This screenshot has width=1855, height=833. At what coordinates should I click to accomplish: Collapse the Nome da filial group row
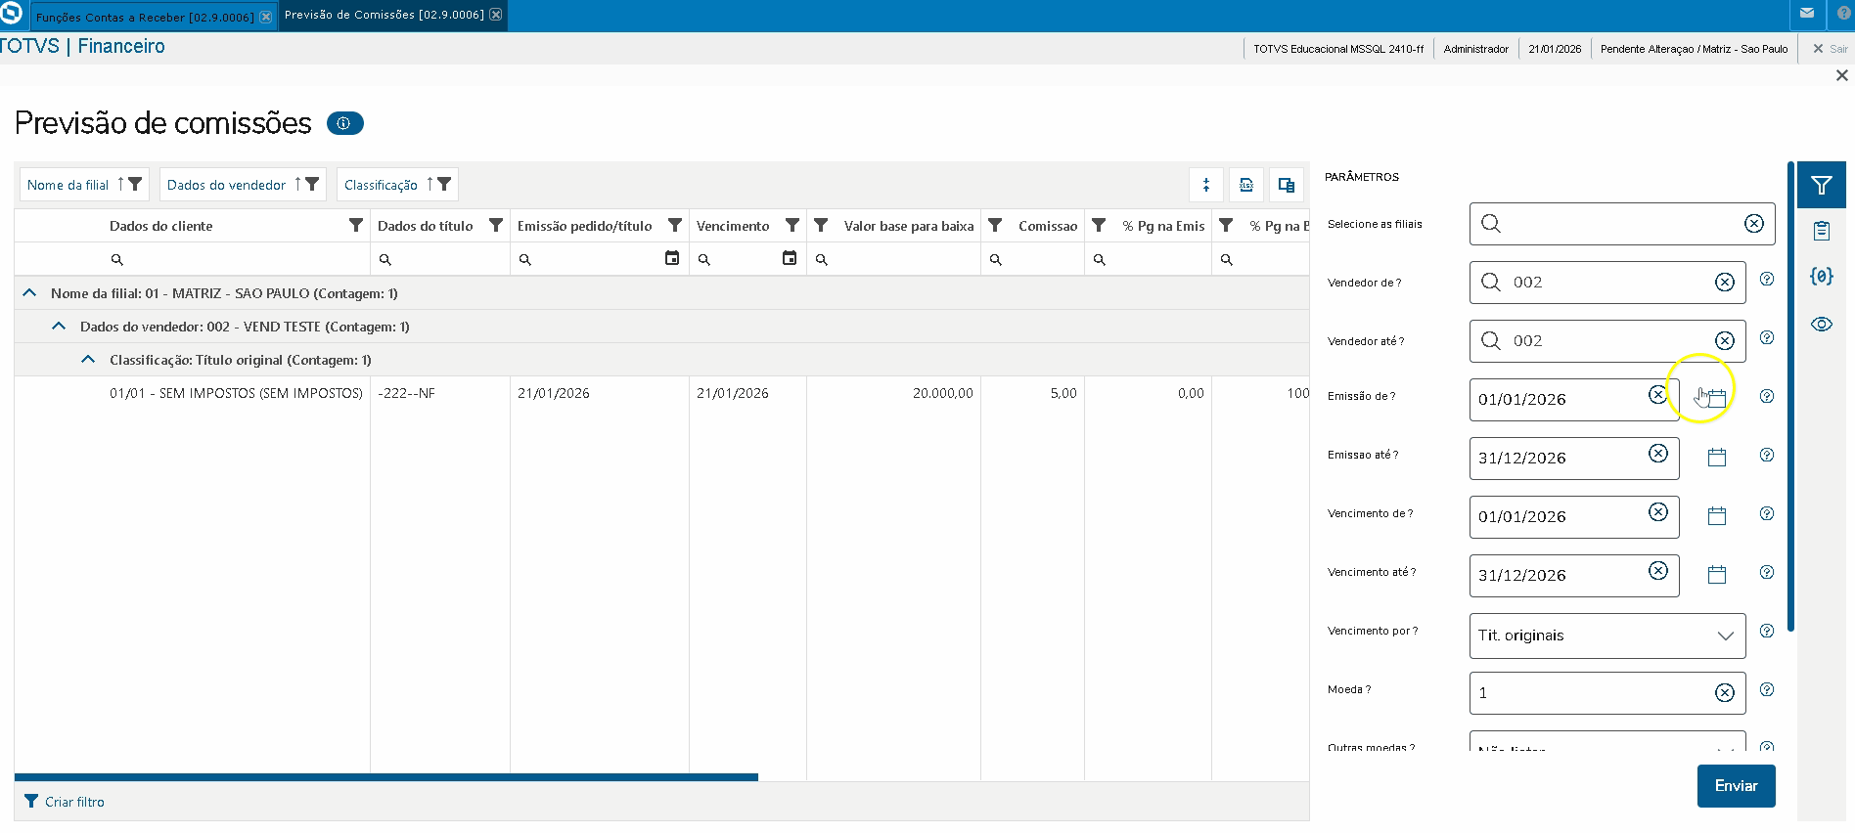click(29, 293)
